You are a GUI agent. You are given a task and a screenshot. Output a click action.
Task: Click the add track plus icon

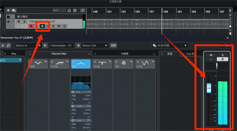[x=8, y=10]
